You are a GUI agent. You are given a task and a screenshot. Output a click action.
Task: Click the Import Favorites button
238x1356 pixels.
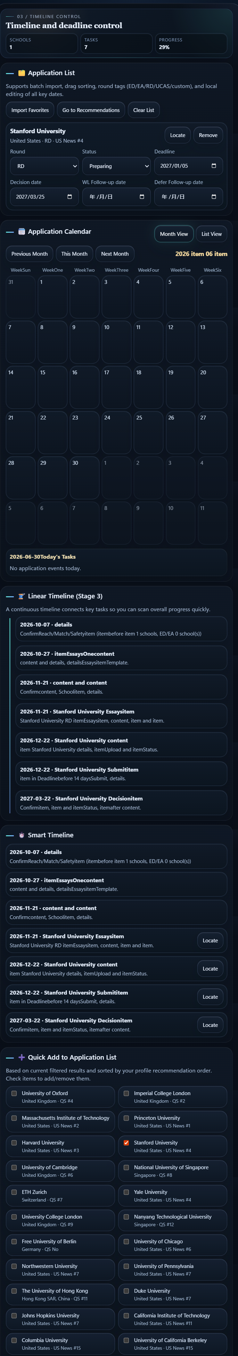[x=30, y=110]
